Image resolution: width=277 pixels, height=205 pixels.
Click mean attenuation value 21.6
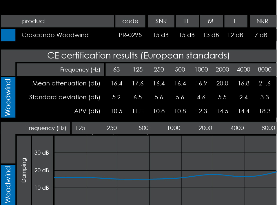point(265,83)
